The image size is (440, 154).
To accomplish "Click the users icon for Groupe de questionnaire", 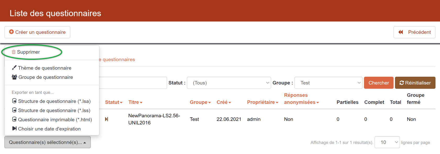I will point(14,77).
